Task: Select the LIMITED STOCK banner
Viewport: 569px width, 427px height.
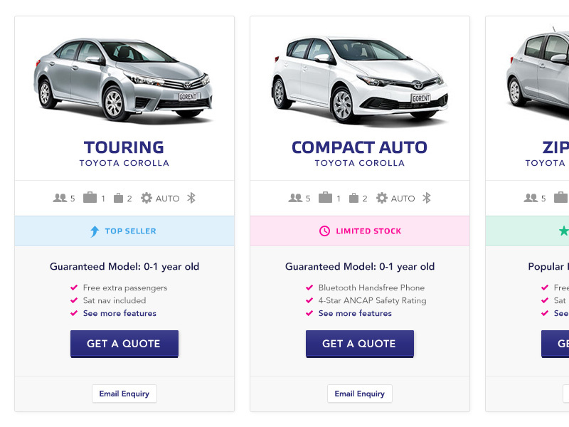Action: 360,231
